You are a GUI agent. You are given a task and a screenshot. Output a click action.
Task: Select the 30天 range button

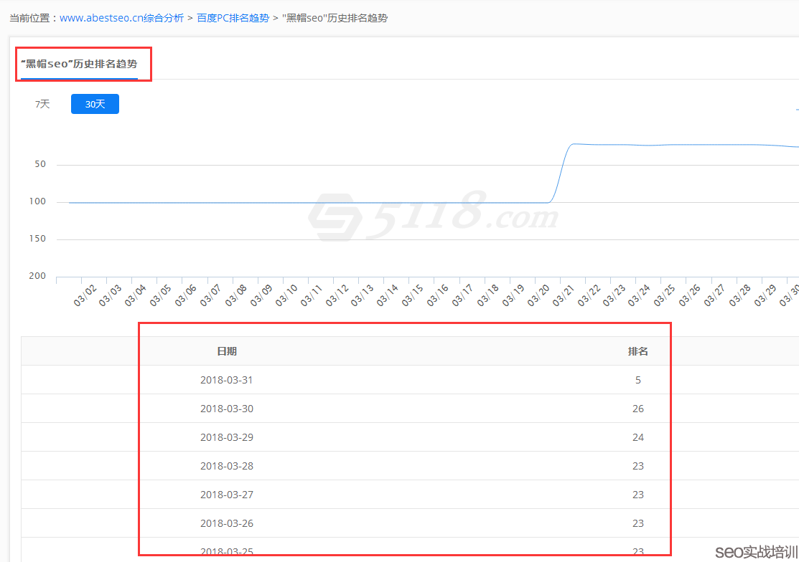tap(95, 104)
